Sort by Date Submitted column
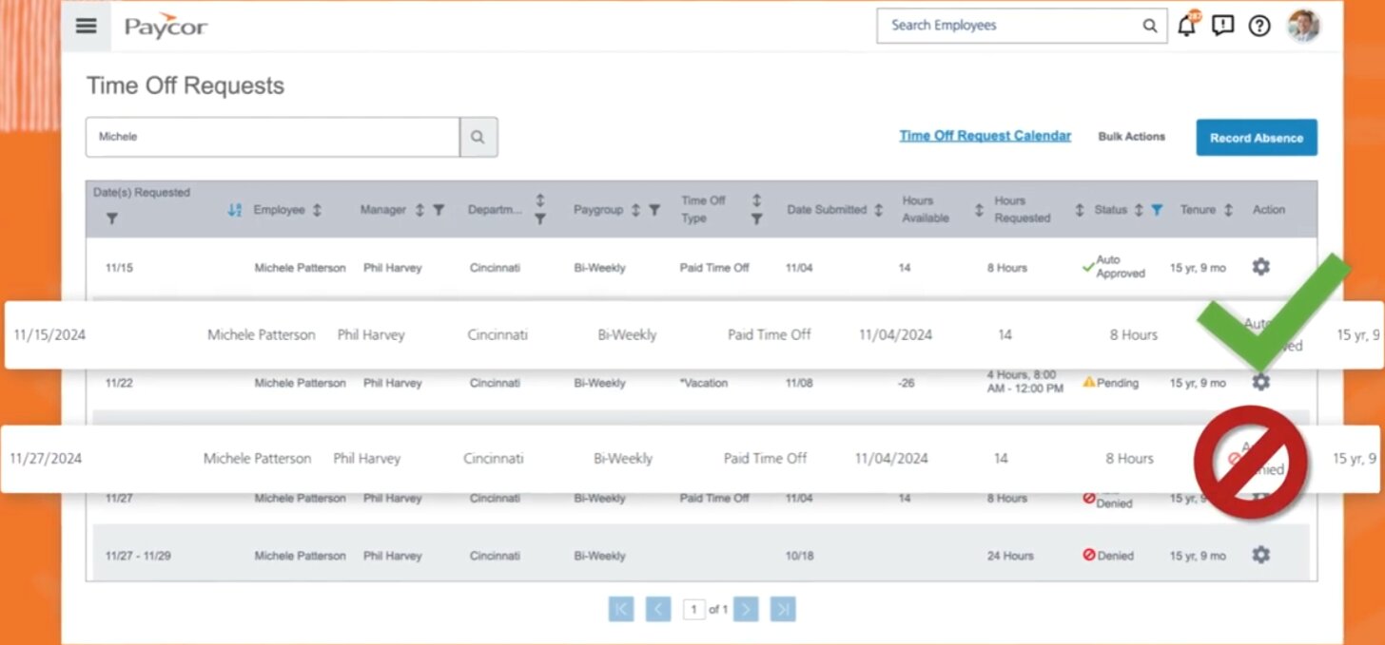This screenshot has height=645, width=1385. pos(878,210)
